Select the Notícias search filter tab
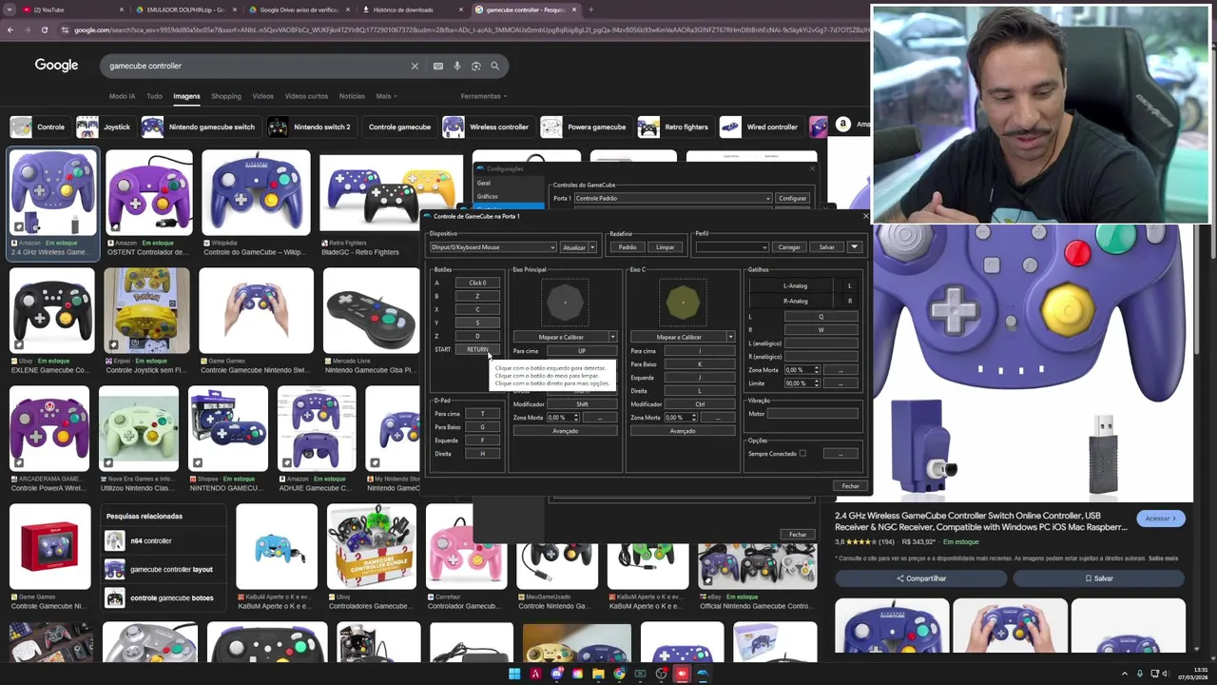Image resolution: width=1217 pixels, height=685 pixels. (x=352, y=96)
